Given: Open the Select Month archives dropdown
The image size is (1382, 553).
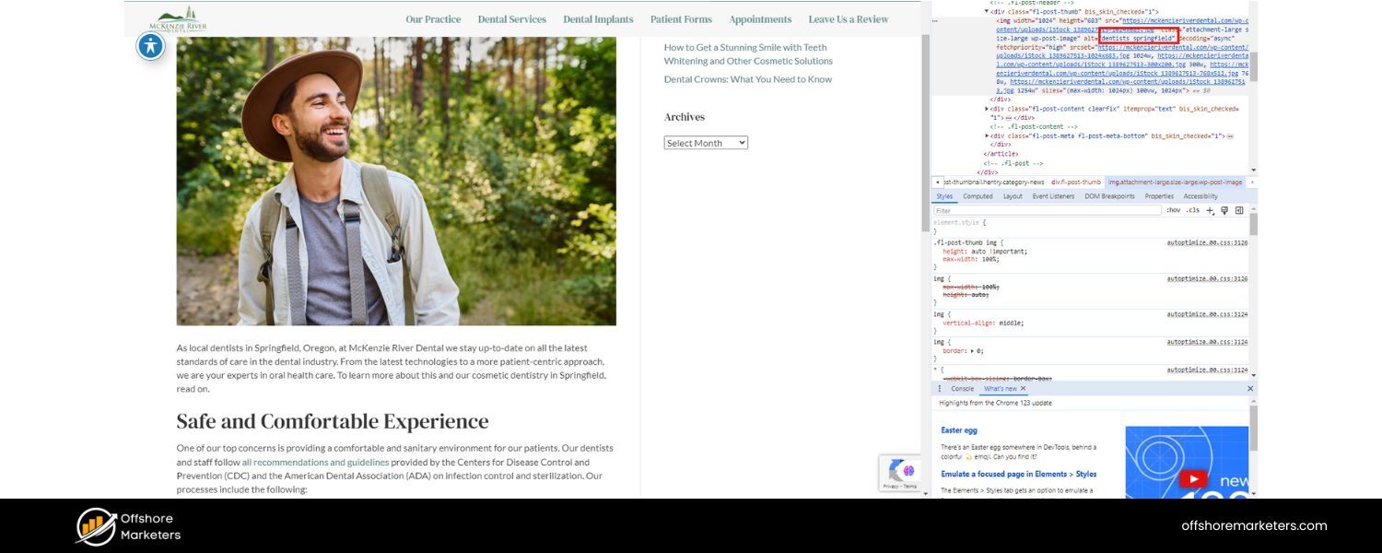Looking at the screenshot, I should (x=706, y=142).
